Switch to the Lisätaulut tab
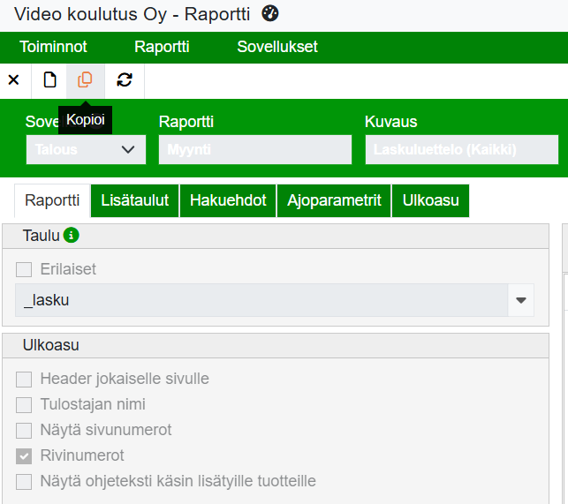The image size is (568, 504). point(135,200)
